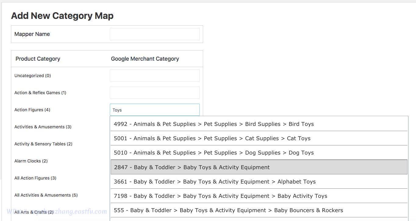
Task: Click the Mapper Name text field
Action: pos(155,34)
